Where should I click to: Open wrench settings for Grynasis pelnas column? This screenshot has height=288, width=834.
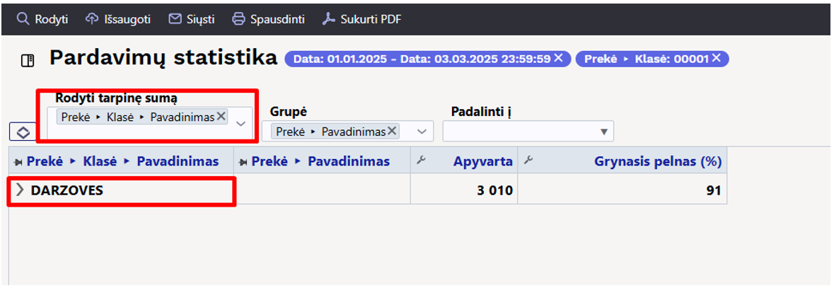(x=527, y=161)
